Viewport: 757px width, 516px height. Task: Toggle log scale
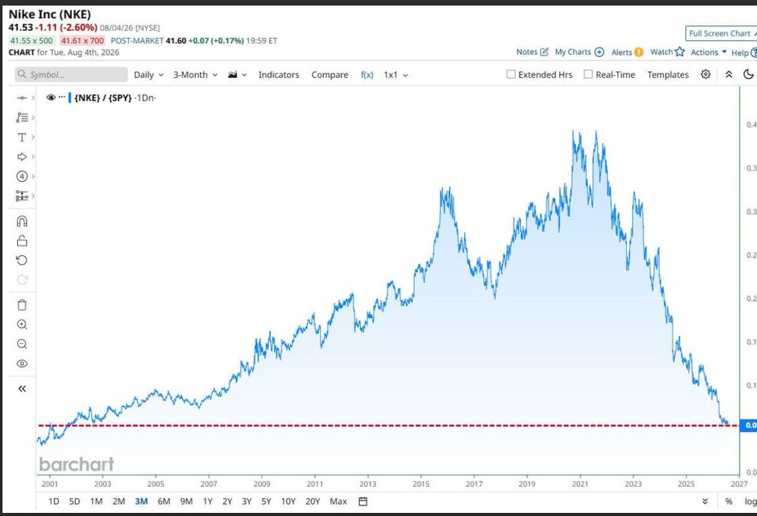coord(750,501)
